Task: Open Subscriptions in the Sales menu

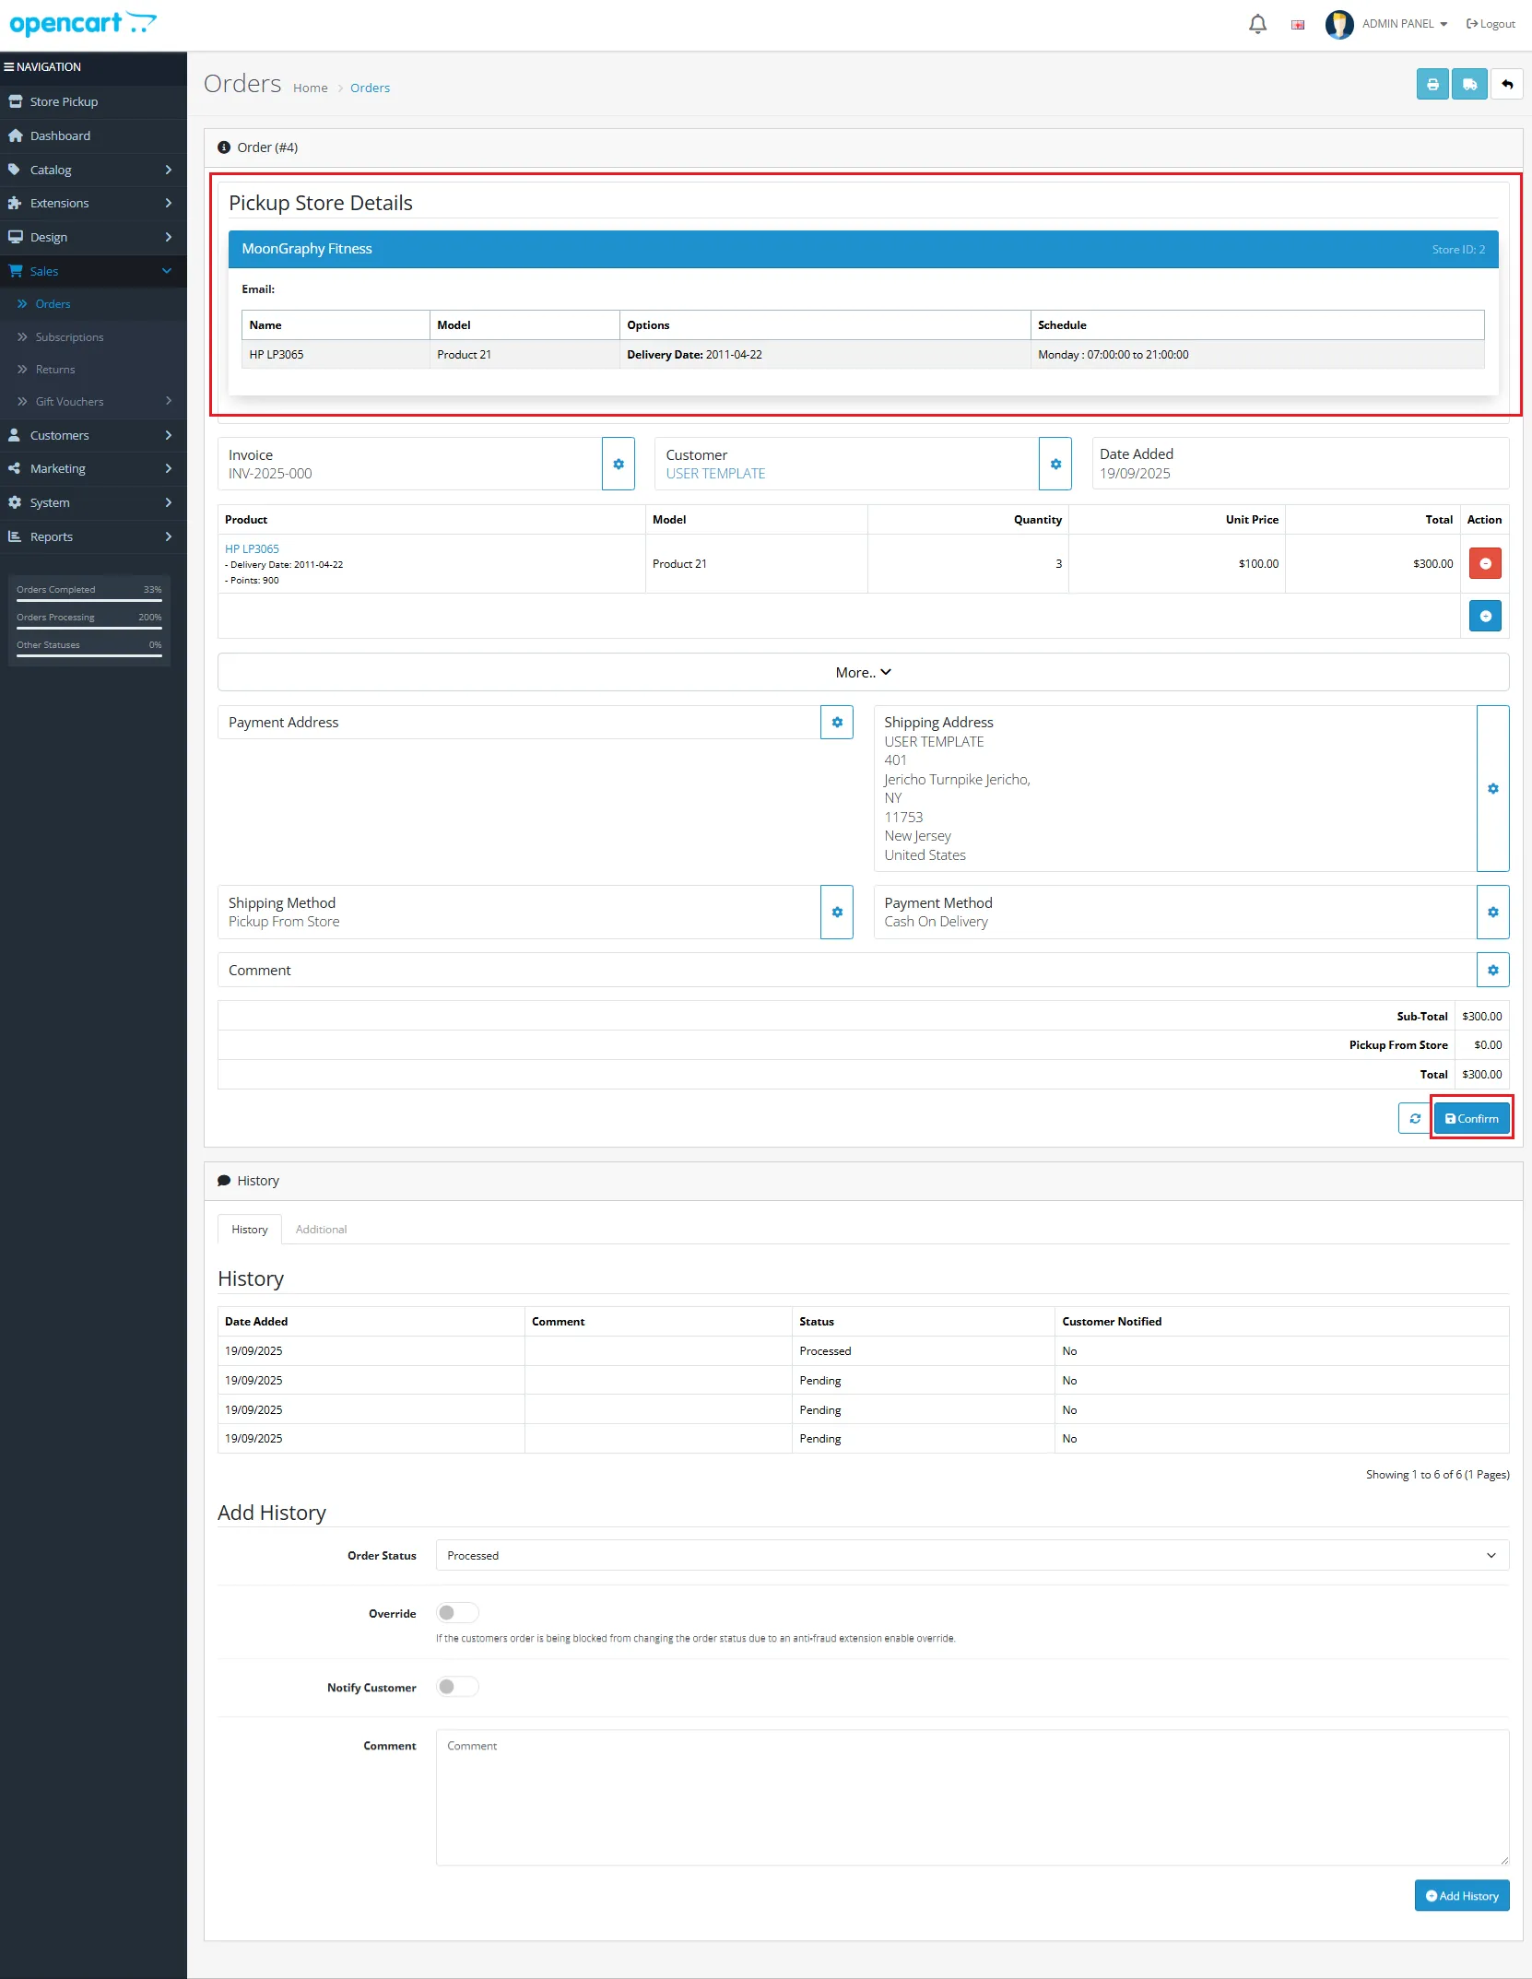Action: [69, 337]
